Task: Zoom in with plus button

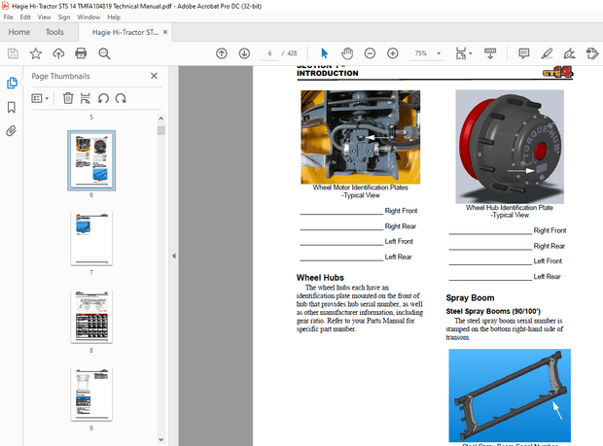Action: (x=392, y=53)
